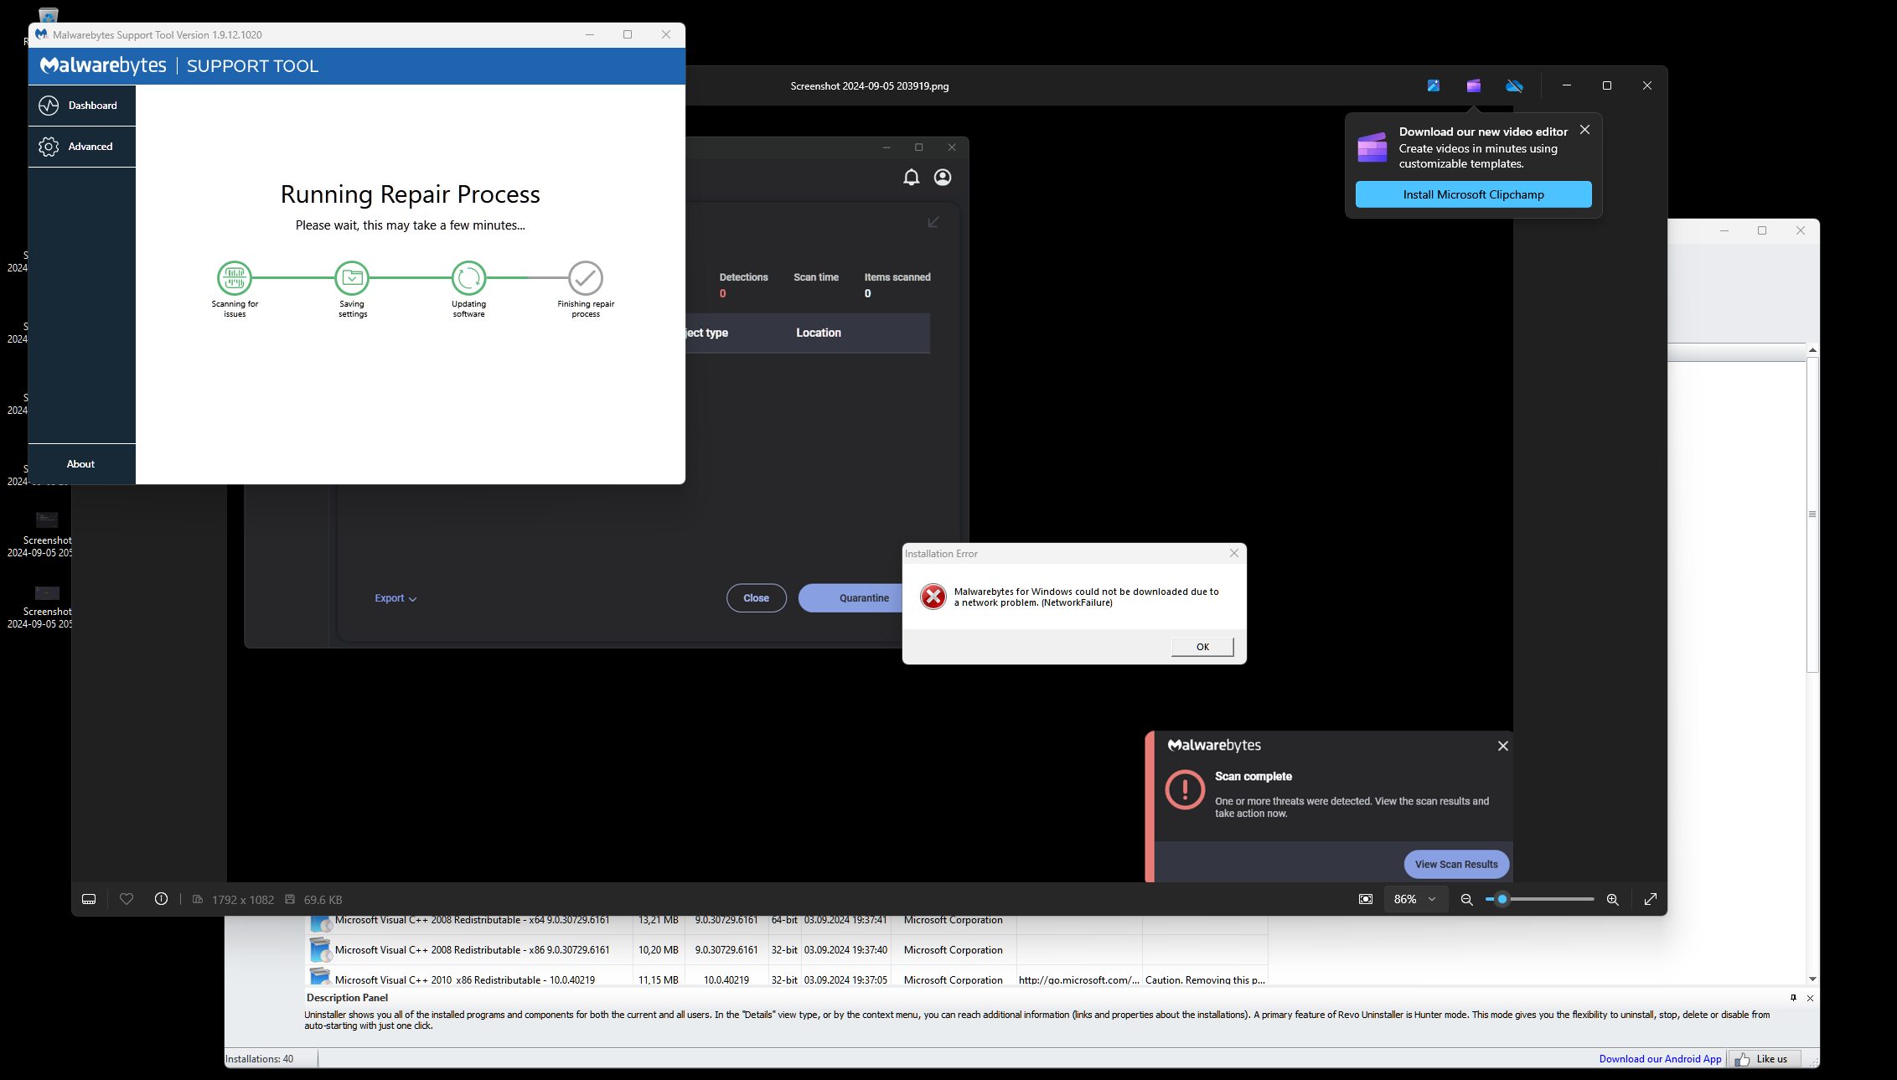Click the Saving settings step icon
Screen dimensions: 1897x1080
coord(352,277)
